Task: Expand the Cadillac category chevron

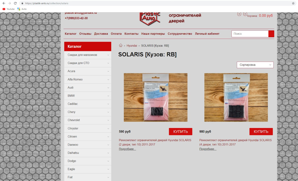Action: pyautogui.click(x=108, y=104)
